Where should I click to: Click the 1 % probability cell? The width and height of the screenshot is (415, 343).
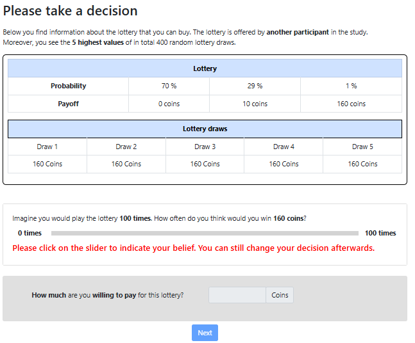(x=351, y=86)
